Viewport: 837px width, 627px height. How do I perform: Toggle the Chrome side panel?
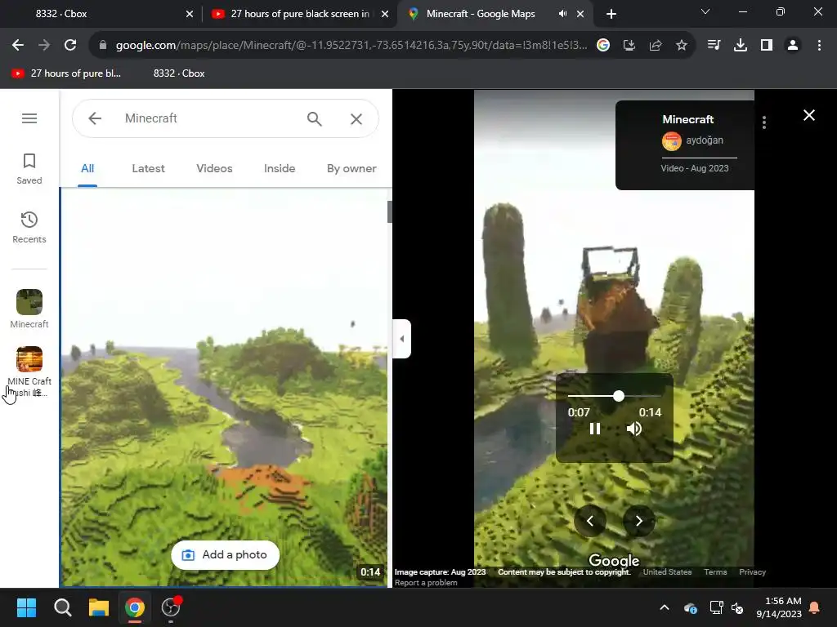[x=767, y=46]
